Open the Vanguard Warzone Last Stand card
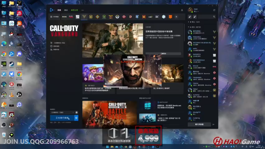The width and height of the screenshot is (265, 149). tap(132, 71)
